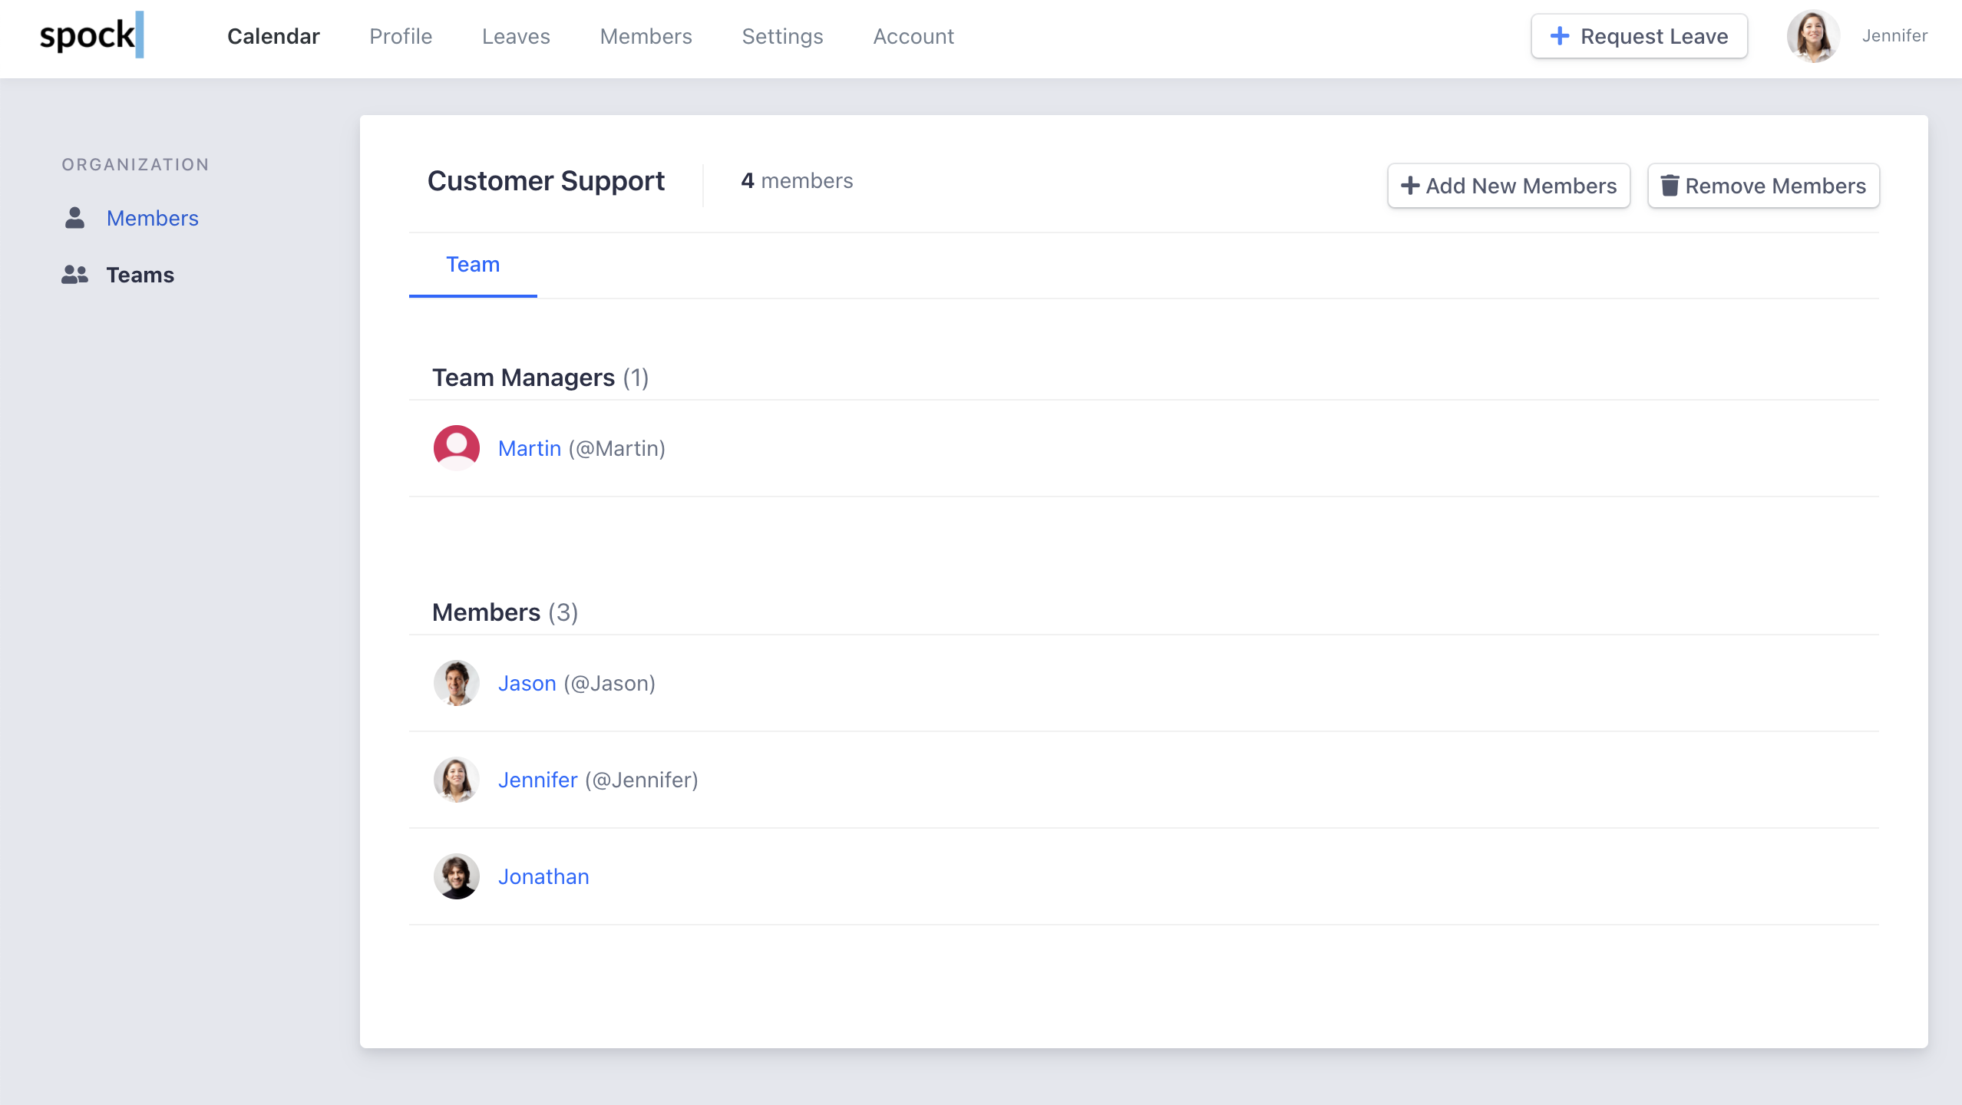Click the Remove Members button
Image resolution: width=1962 pixels, height=1105 pixels.
click(1763, 186)
